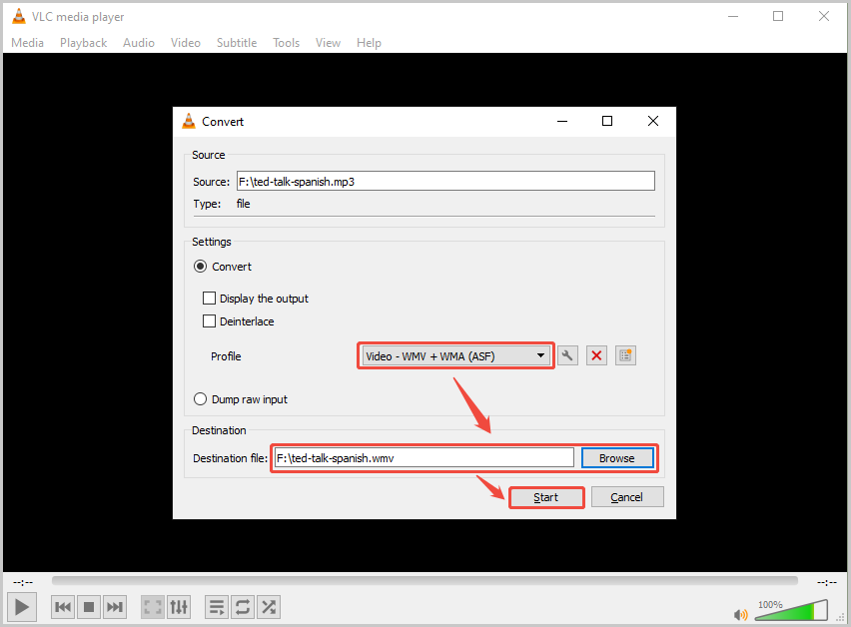Open the Help menu
This screenshot has width=851, height=627.
tap(369, 42)
